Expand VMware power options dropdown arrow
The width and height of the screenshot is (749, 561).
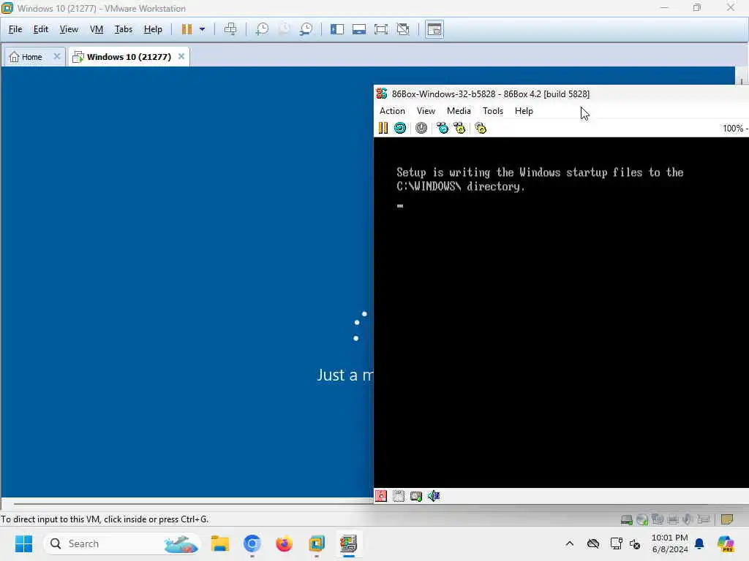[x=202, y=29]
